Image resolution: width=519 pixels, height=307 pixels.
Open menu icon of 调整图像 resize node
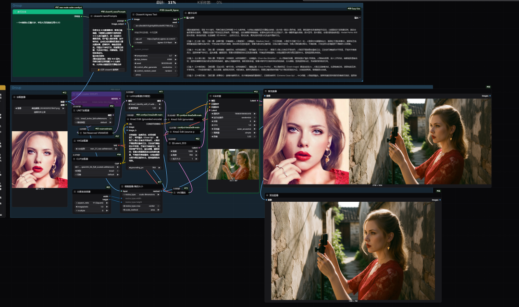pyautogui.click(x=122, y=186)
